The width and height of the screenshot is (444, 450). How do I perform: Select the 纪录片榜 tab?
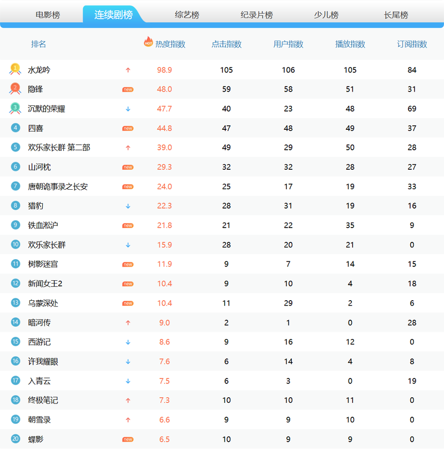(256, 15)
